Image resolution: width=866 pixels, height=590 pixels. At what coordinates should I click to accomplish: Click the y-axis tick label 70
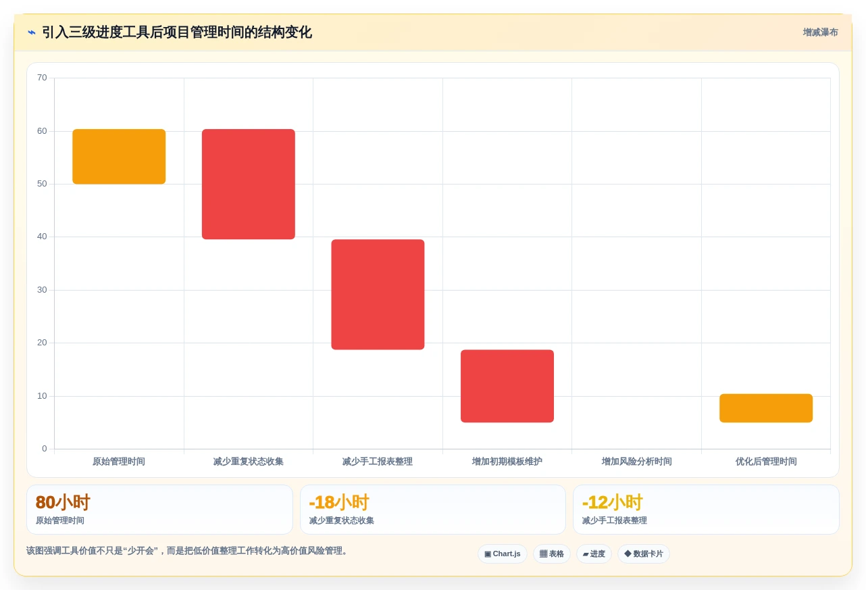coord(42,78)
